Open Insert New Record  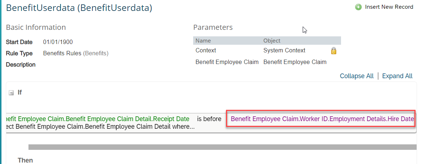(x=389, y=7)
